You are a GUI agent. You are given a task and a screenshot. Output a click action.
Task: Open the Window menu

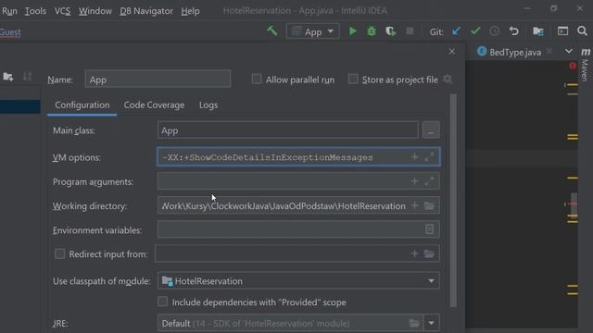pos(95,11)
